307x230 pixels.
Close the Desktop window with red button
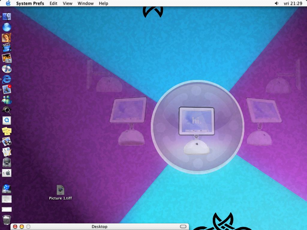click(x=15, y=226)
